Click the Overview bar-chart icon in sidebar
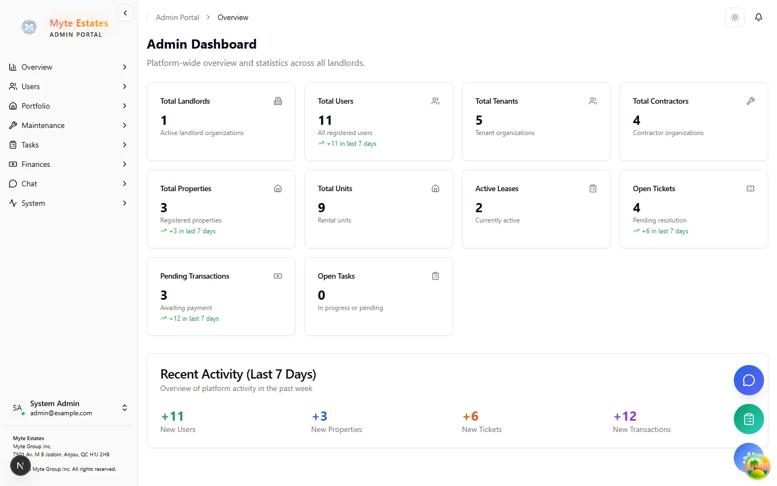Screen dimensions: 777x486 (13, 67)
